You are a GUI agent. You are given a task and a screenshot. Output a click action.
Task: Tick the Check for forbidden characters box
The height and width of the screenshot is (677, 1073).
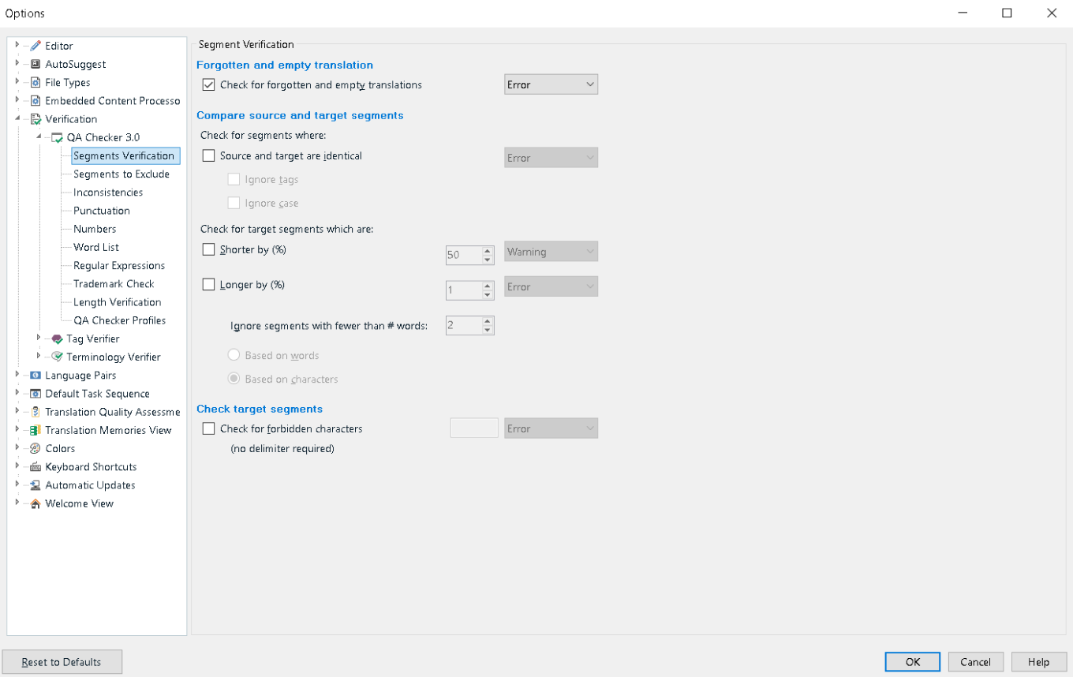pos(209,428)
